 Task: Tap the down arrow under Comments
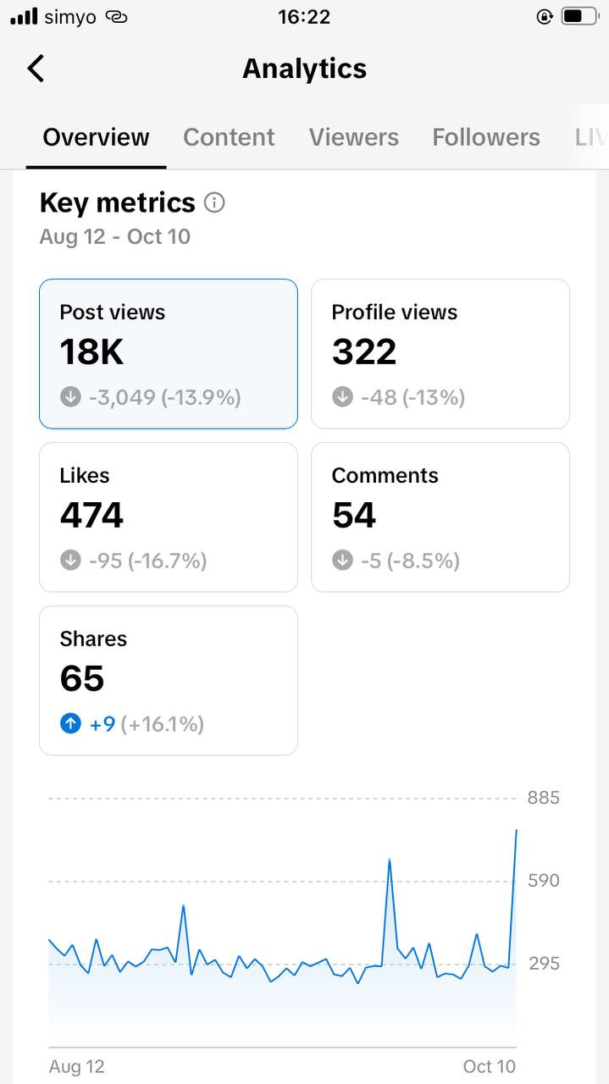coord(342,560)
